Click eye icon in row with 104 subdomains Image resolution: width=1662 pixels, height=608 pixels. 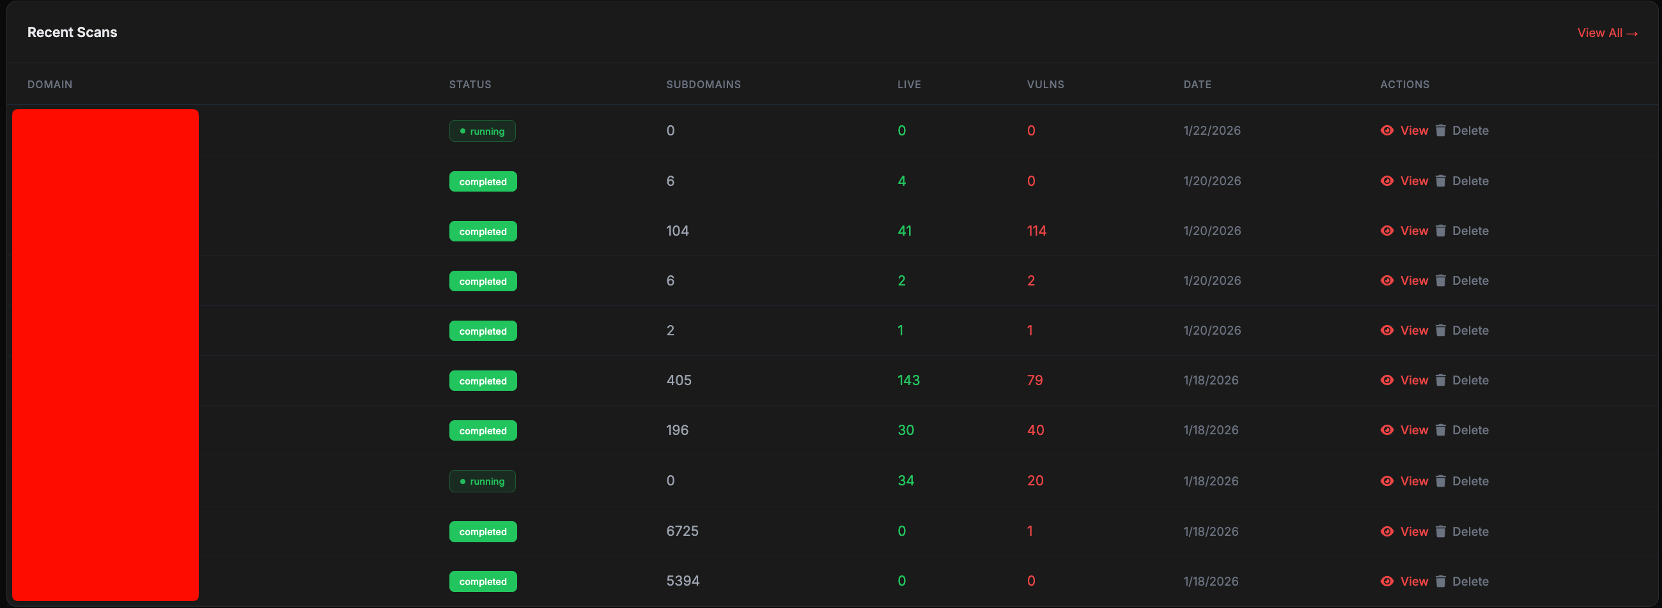[1386, 231]
